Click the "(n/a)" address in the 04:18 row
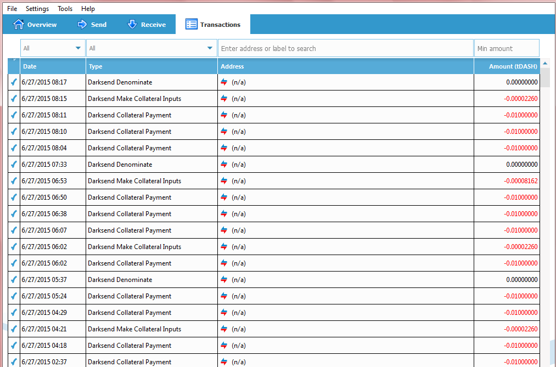This screenshot has height=367, width=556. (239, 346)
